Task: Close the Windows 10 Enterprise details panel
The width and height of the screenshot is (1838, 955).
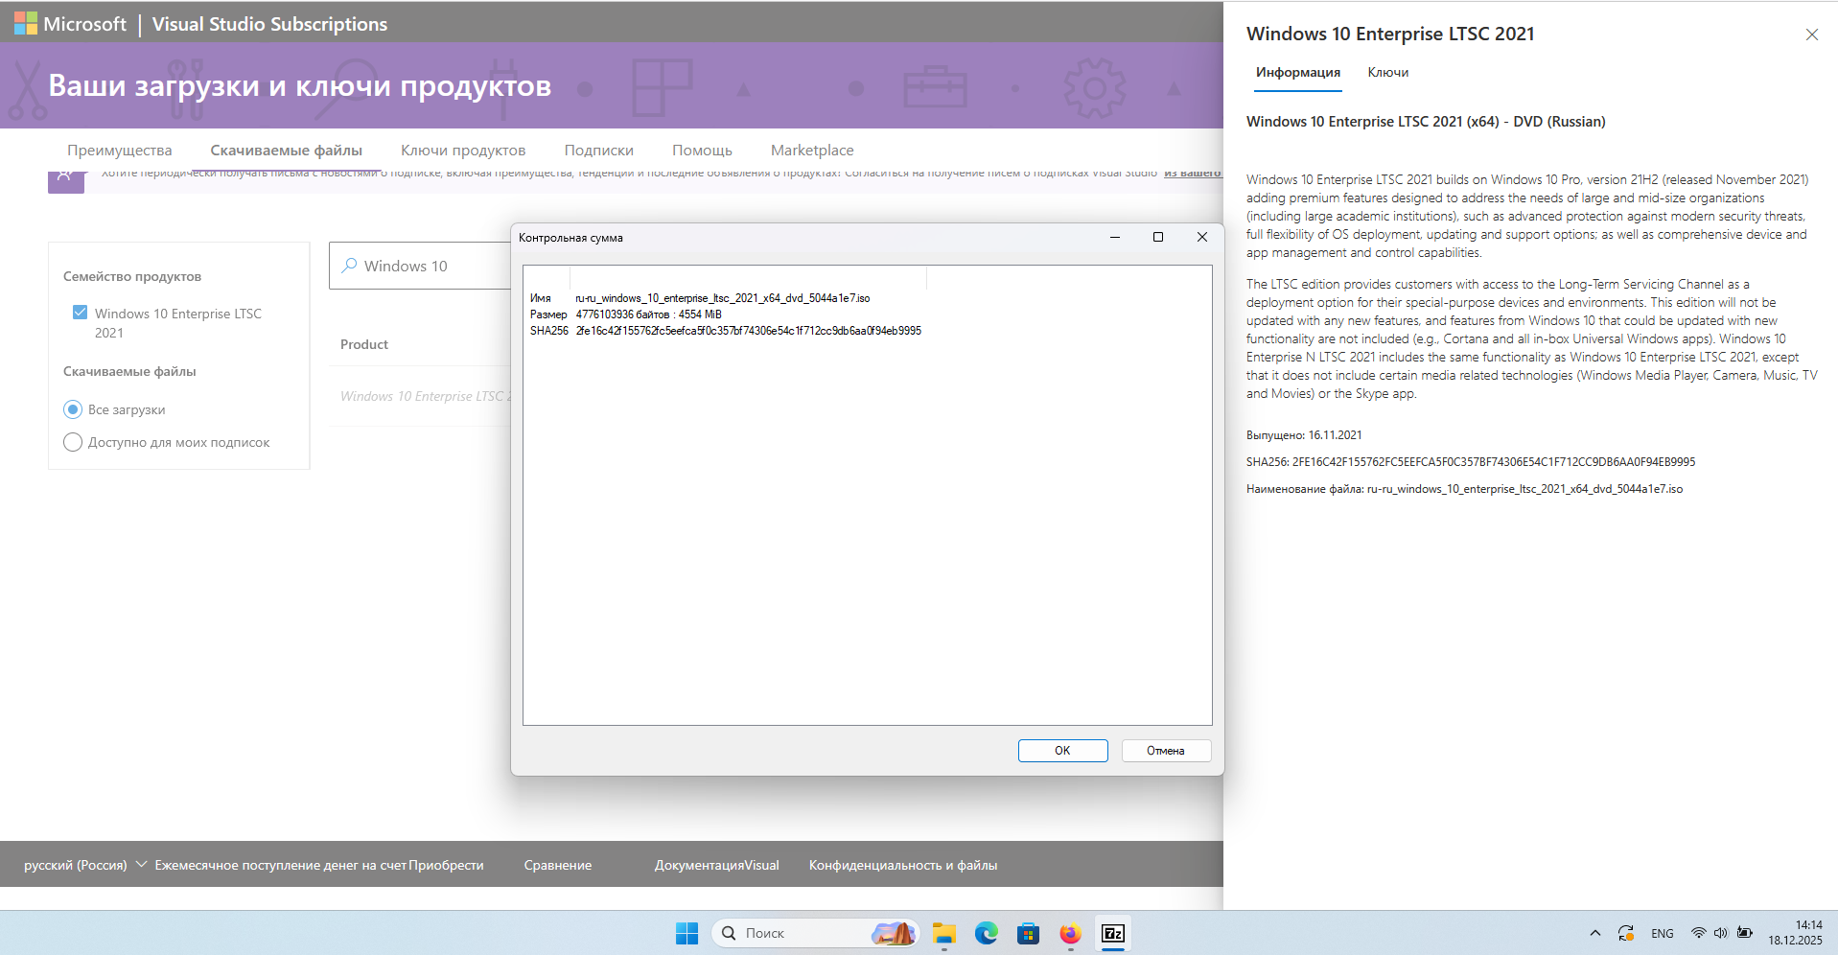Action: point(1811,35)
